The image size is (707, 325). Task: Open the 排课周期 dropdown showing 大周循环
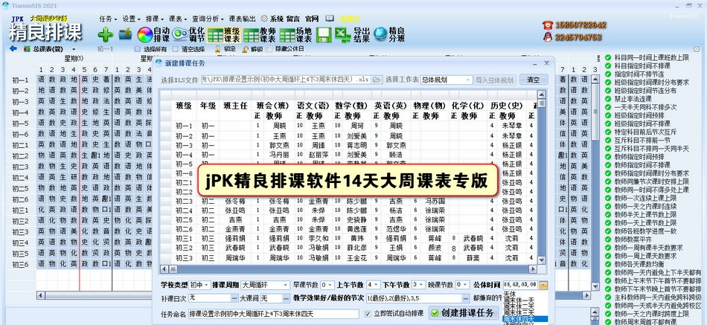265,285
